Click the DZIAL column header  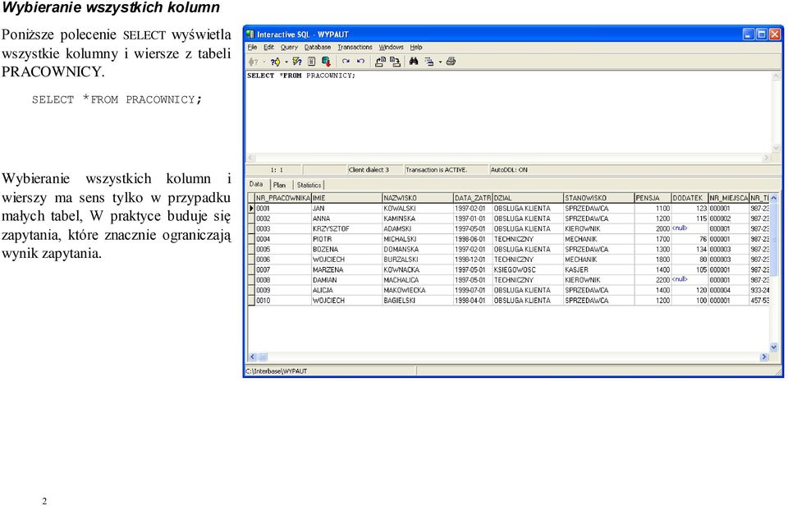click(528, 198)
